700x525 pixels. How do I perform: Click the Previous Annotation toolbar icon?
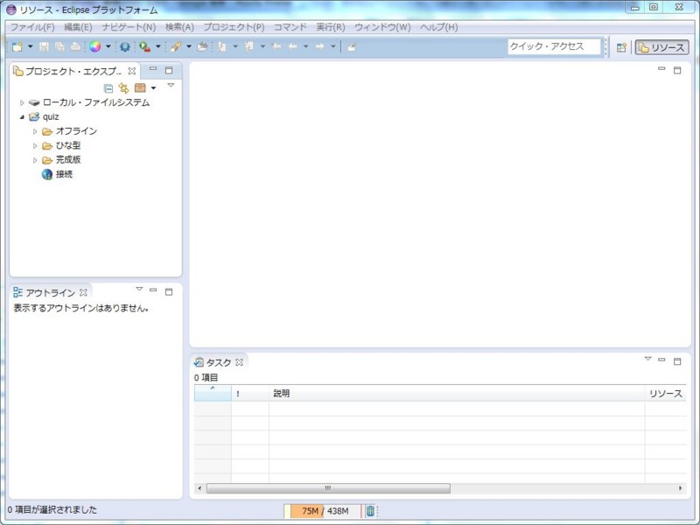coord(249,46)
